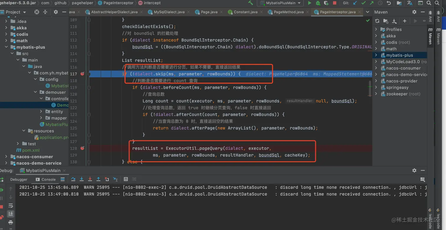This screenshot has width=446, height=230.
Task: Collapse the demouser package
Action: (35, 92)
